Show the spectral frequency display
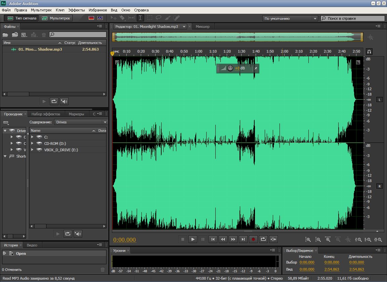The width and height of the screenshot is (387, 282). [91, 18]
